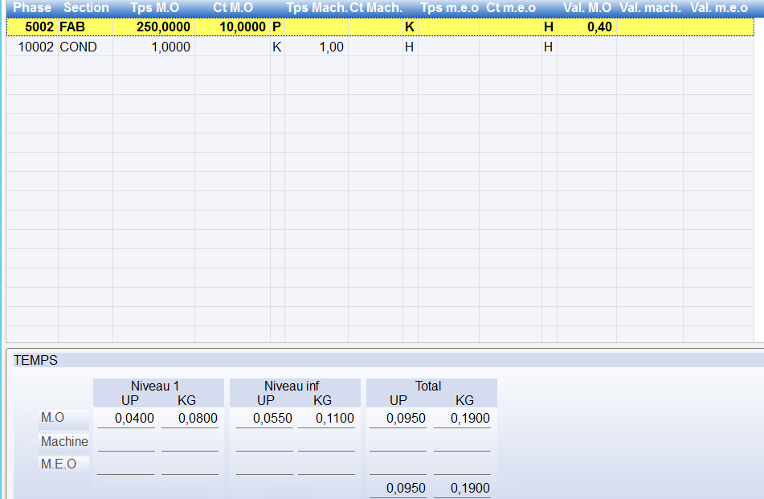Click the Val. M.O column header

pos(587,7)
